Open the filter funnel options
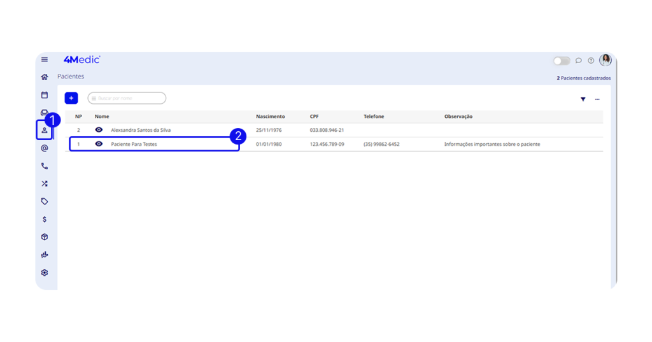This screenshot has width=652, height=342. tap(583, 99)
